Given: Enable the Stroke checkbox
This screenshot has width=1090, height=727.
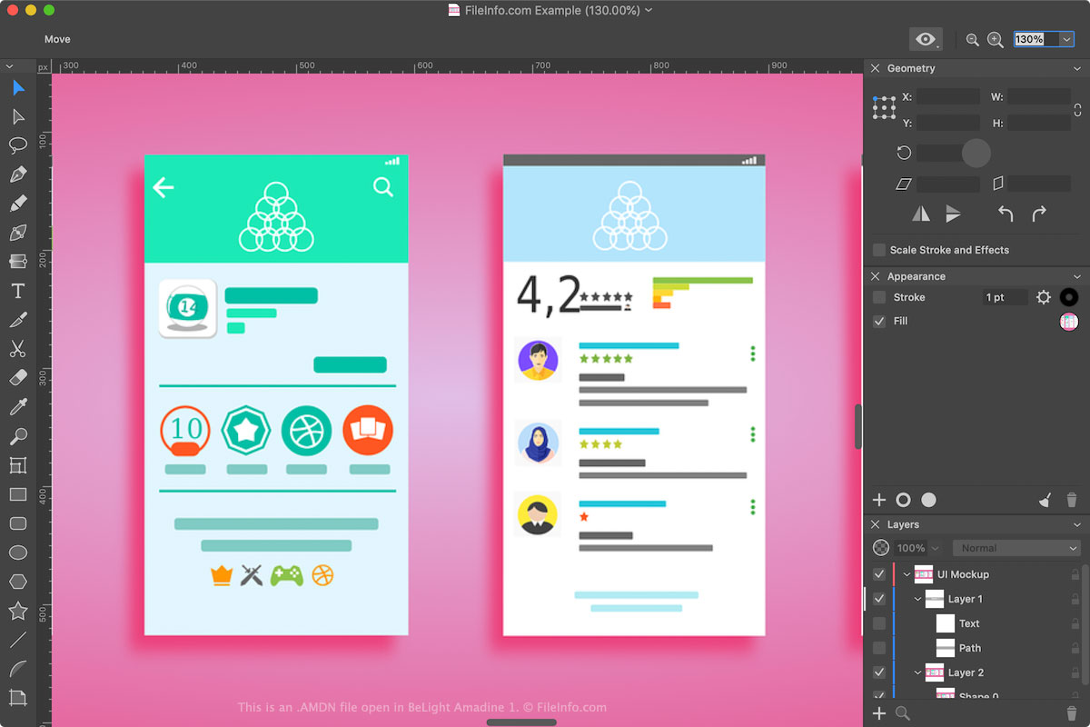Looking at the screenshot, I should click(879, 297).
